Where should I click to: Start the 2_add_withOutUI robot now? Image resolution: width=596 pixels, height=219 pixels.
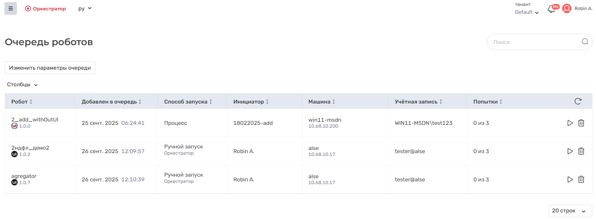click(x=570, y=123)
